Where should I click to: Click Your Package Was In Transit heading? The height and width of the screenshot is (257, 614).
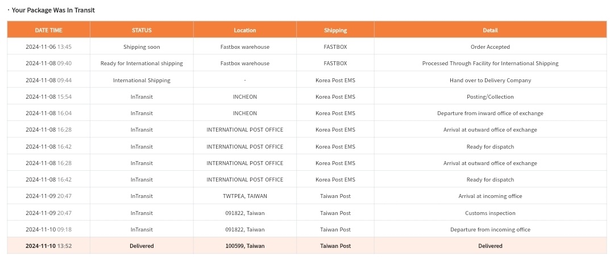tap(53, 10)
